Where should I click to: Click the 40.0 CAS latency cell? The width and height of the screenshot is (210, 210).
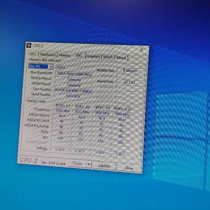[62, 116]
